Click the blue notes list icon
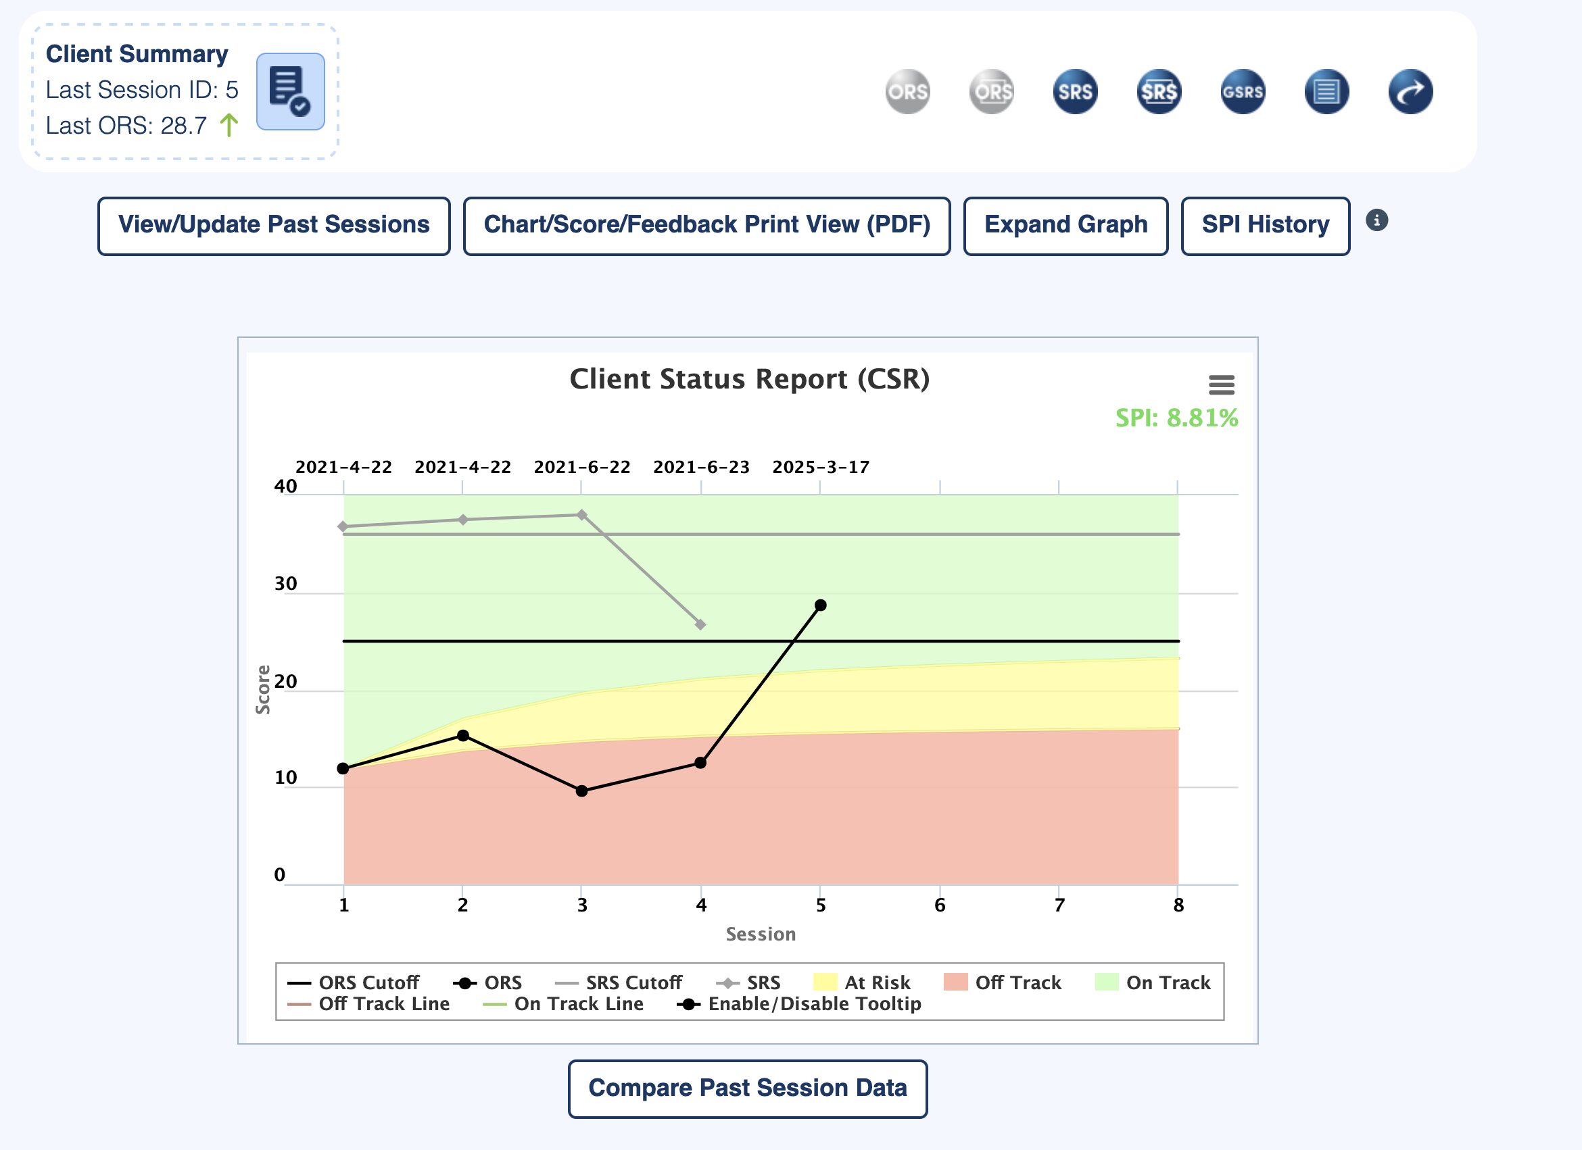The width and height of the screenshot is (1582, 1150). [x=1326, y=91]
